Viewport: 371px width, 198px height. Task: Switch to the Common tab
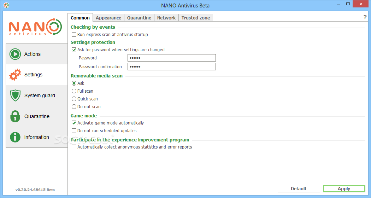pyautogui.click(x=80, y=18)
